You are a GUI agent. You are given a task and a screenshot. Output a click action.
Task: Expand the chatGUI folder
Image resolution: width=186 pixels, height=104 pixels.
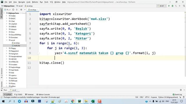click(7, 24)
